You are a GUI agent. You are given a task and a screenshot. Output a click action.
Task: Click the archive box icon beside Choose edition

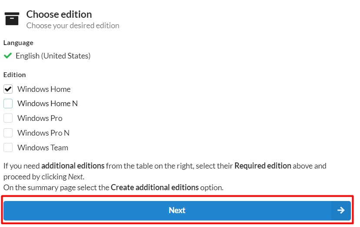pyautogui.click(x=12, y=19)
